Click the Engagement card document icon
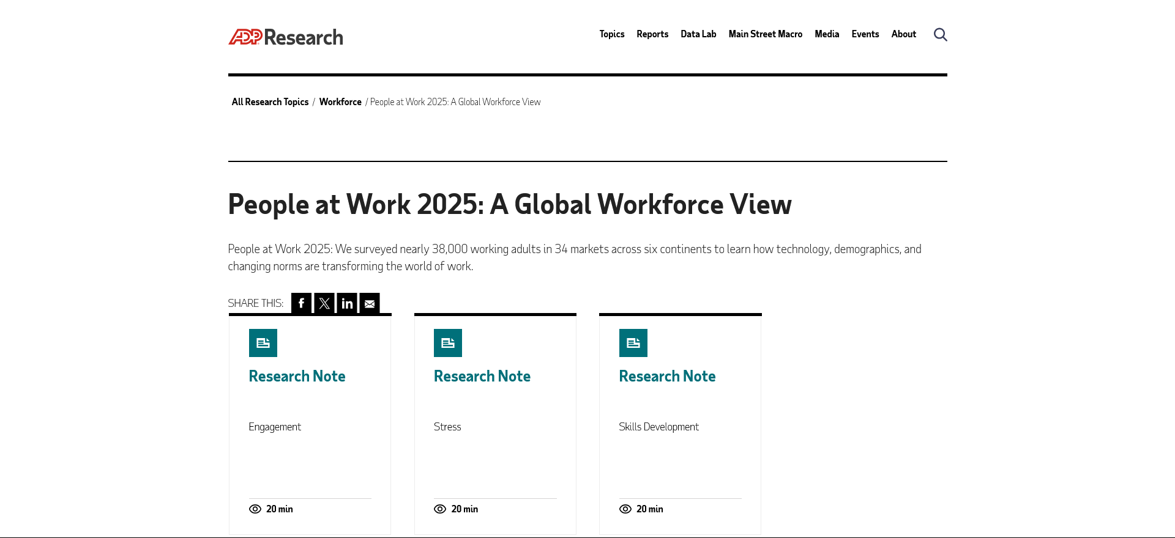This screenshot has width=1175, height=538. [263, 343]
